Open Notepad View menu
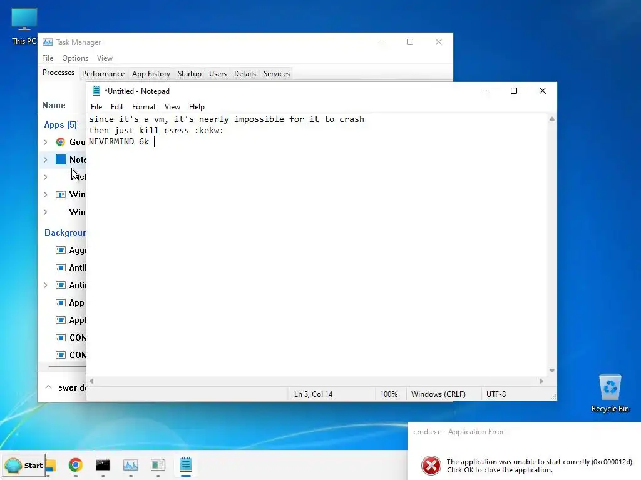641x480 pixels. click(172, 106)
